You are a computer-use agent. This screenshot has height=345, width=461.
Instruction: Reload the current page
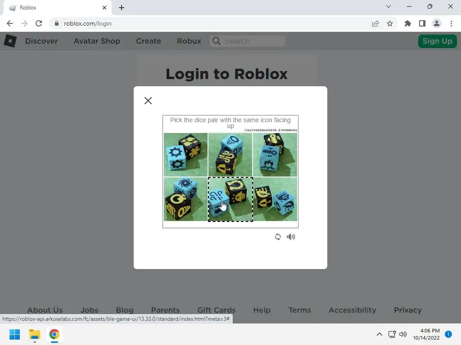[39, 23]
